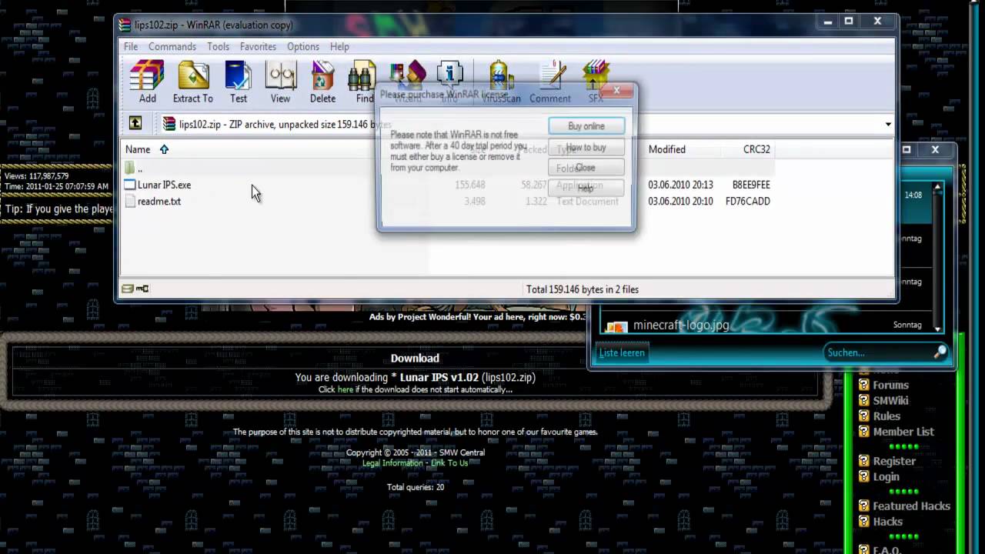Viewport: 985px width, 554px height.
Task: Click the question icon beside Featured Hacks
Action: click(x=863, y=506)
